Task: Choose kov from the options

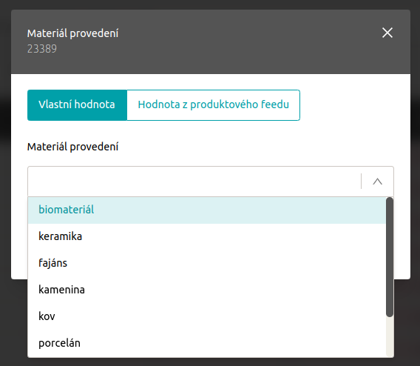Action: [x=206, y=316]
